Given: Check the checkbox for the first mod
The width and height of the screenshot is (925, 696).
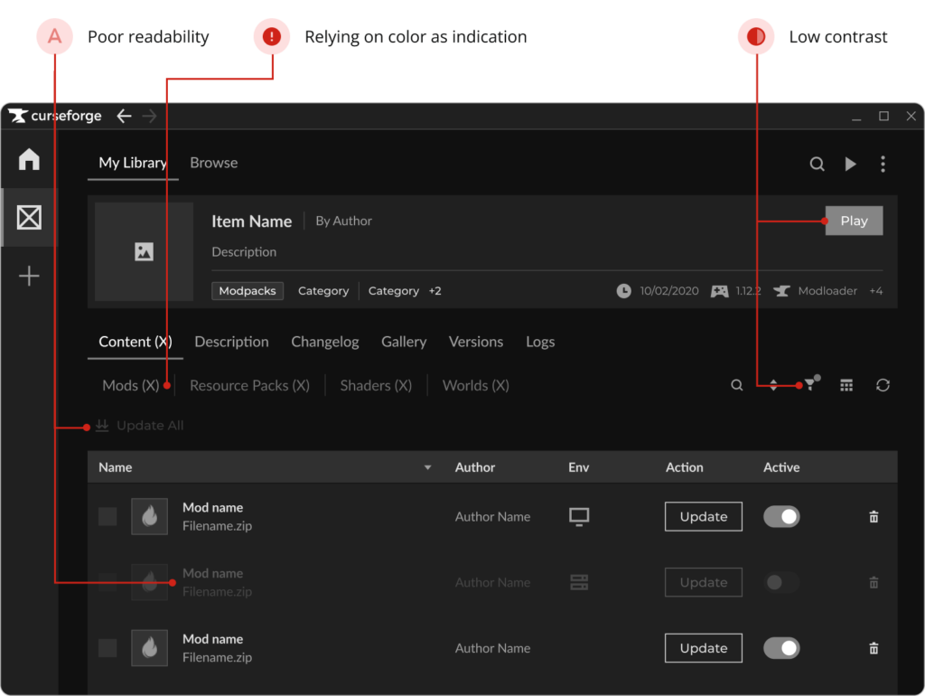Looking at the screenshot, I should click(x=107, y=517).
